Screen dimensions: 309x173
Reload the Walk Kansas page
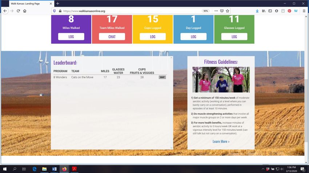18,11
